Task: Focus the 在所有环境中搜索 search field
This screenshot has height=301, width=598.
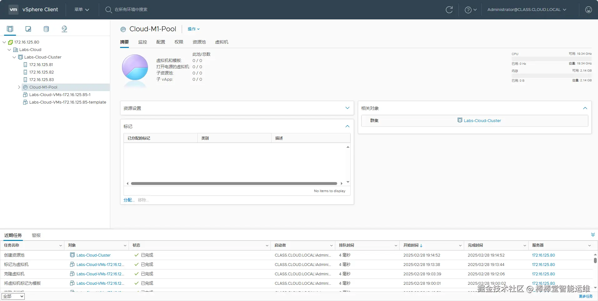Action: coord(131,10)
